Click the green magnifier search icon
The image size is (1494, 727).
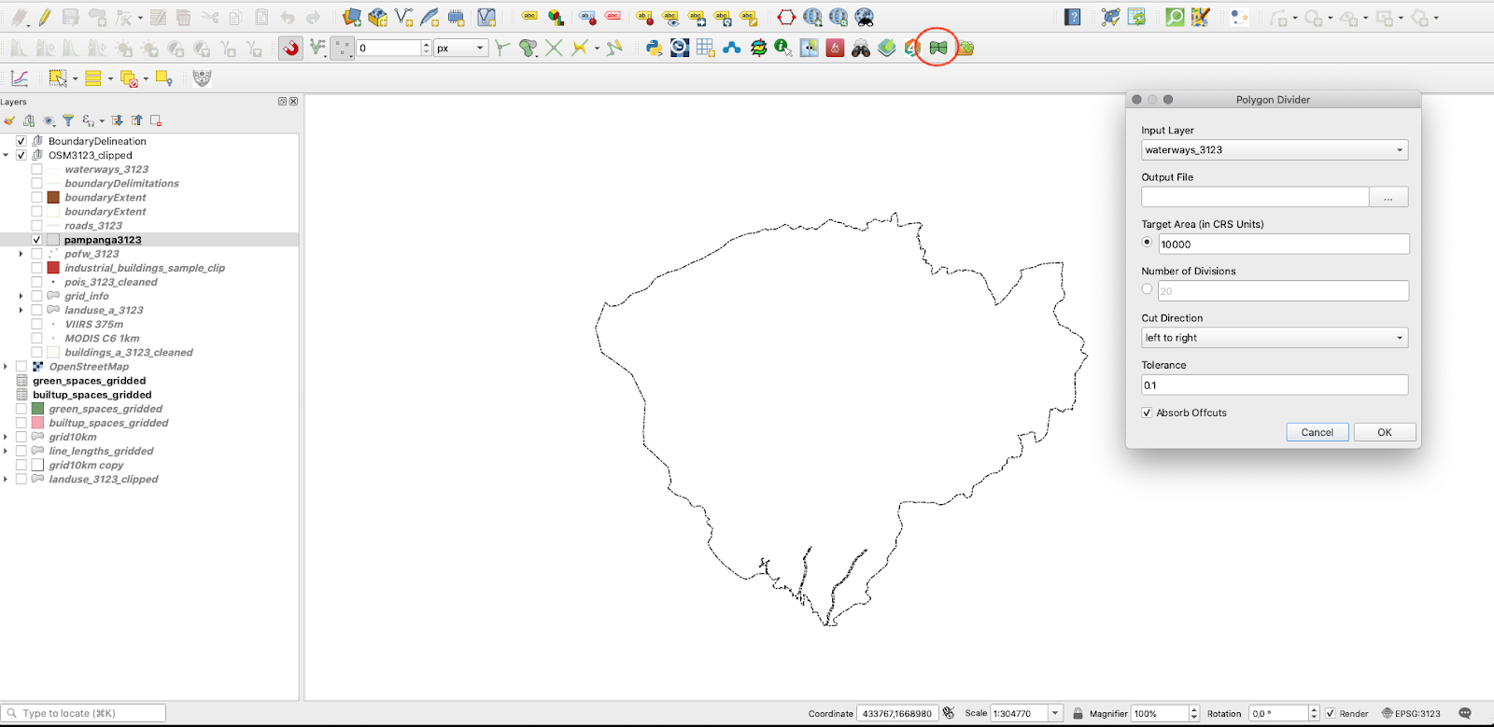pos(1175,17)
